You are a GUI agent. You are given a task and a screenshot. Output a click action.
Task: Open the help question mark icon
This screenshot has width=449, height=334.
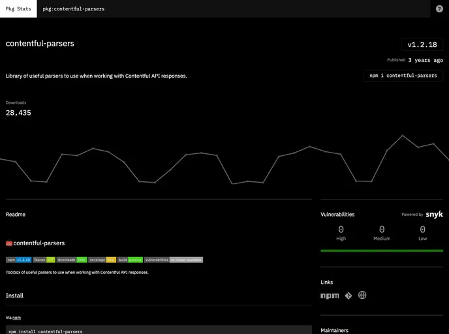(439, 9)
